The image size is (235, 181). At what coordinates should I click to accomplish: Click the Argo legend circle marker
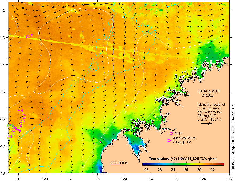click(x=171, y=133)
